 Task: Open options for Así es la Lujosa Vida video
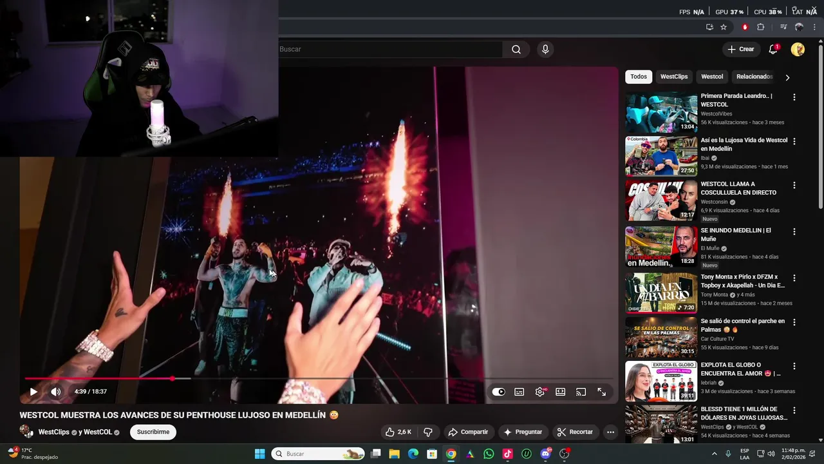click(794, 141)
